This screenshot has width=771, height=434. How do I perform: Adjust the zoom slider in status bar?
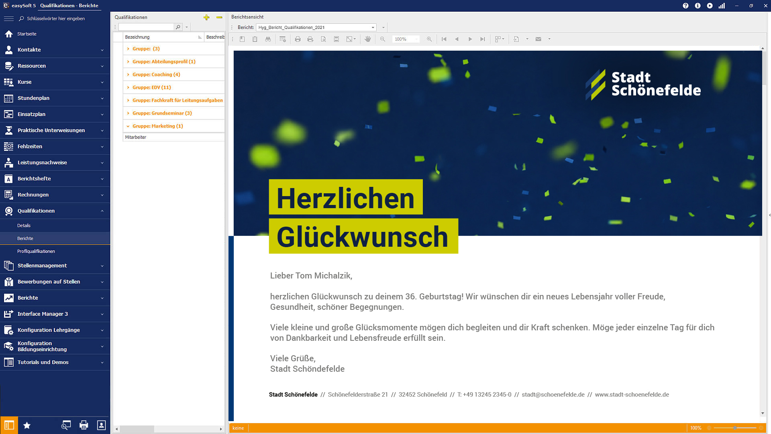[735, 428]
